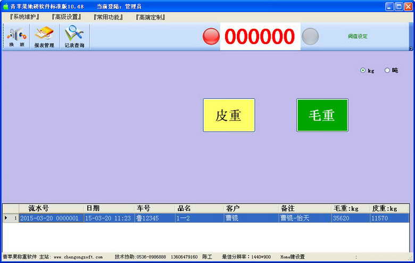Open the 高级设置 menu

click(67, 17)
